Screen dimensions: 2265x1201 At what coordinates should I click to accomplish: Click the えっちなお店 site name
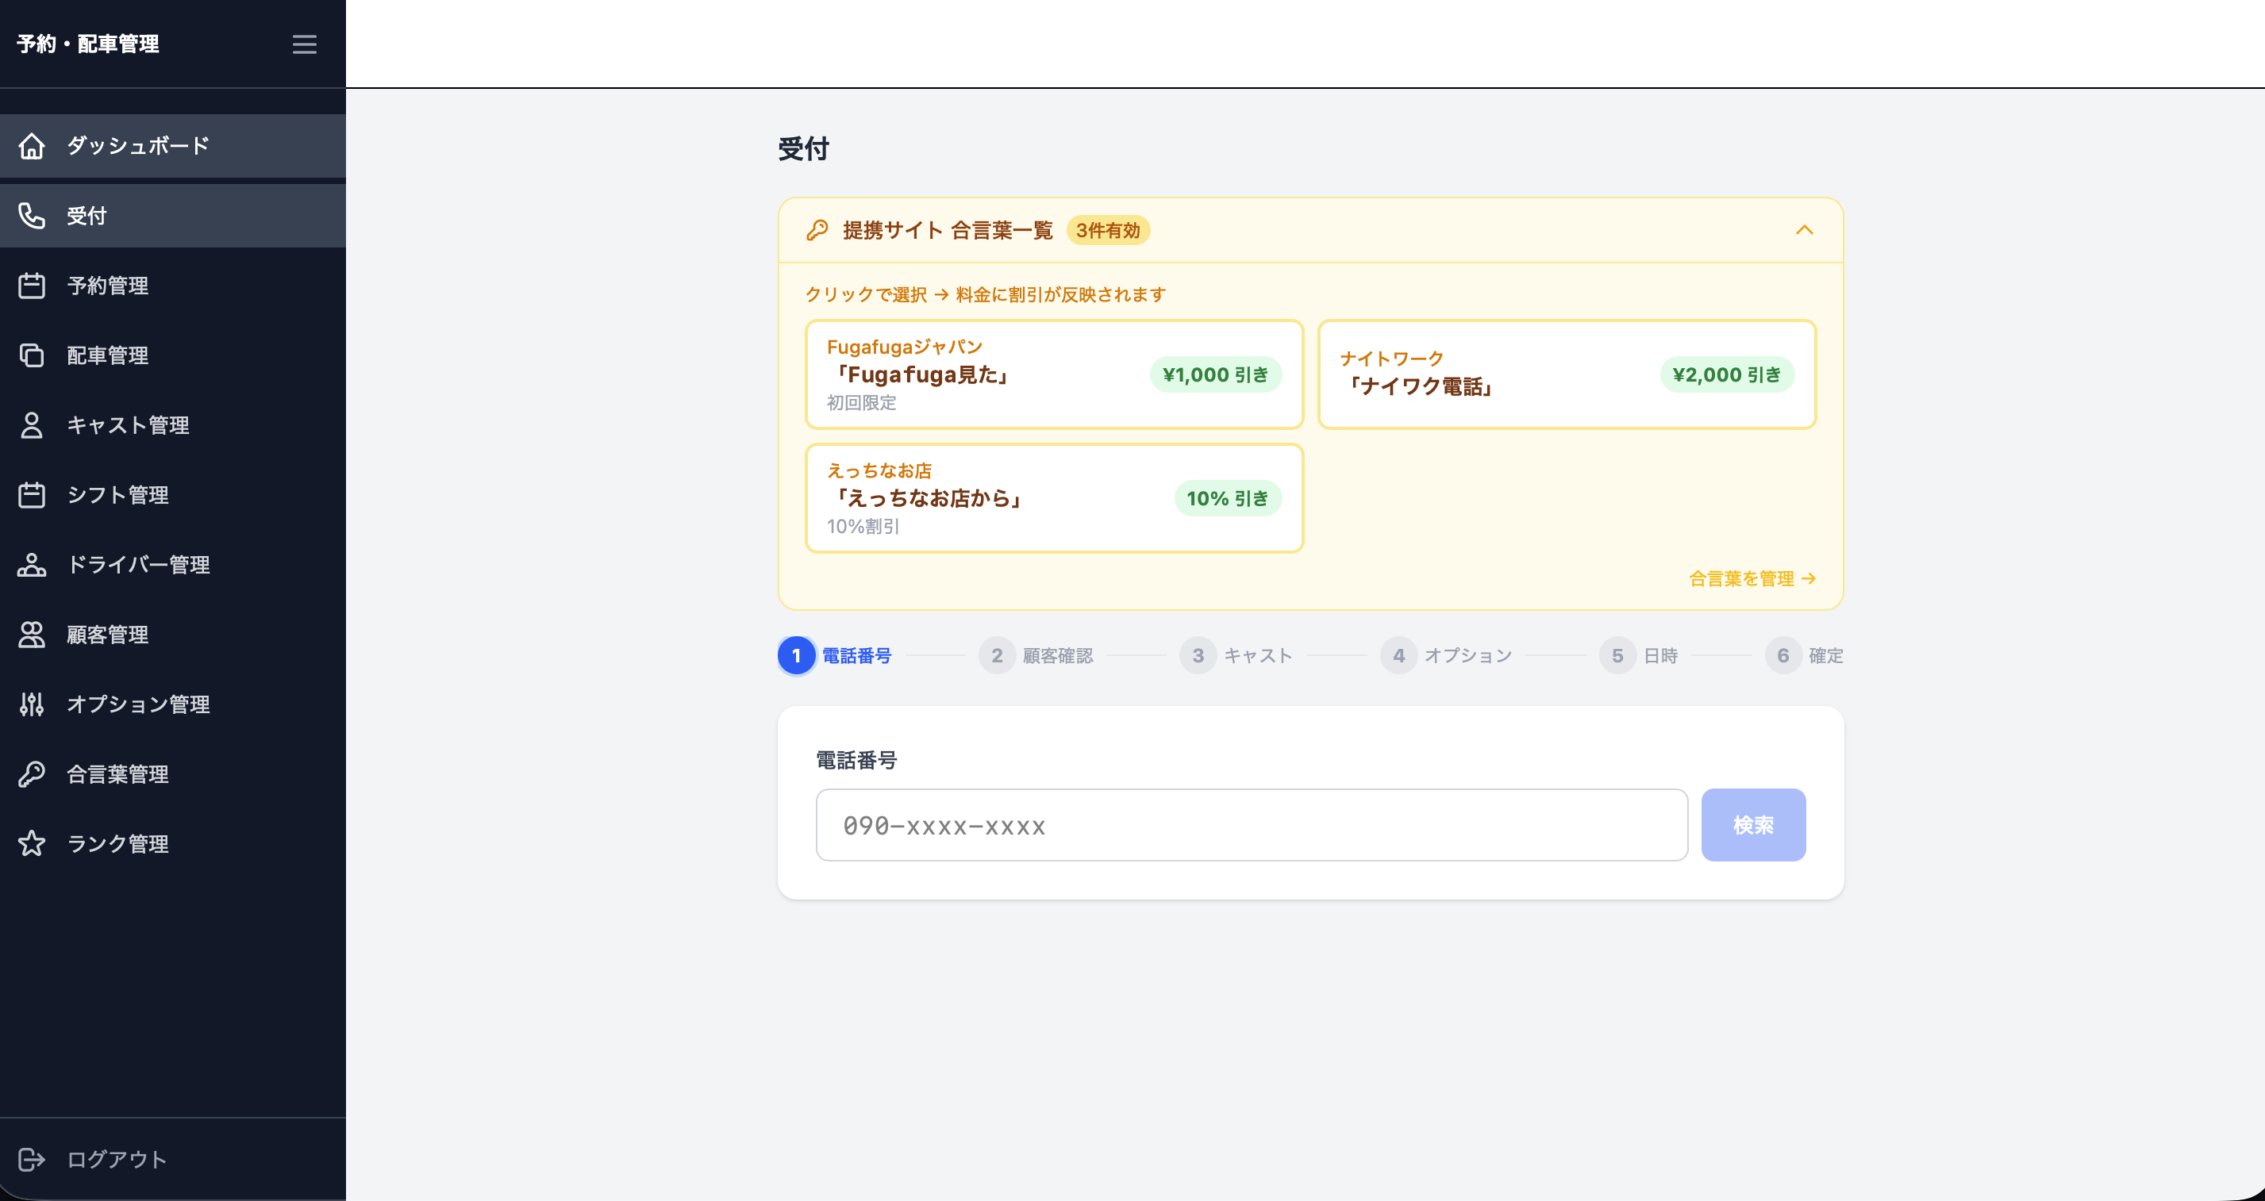[879, 471]
